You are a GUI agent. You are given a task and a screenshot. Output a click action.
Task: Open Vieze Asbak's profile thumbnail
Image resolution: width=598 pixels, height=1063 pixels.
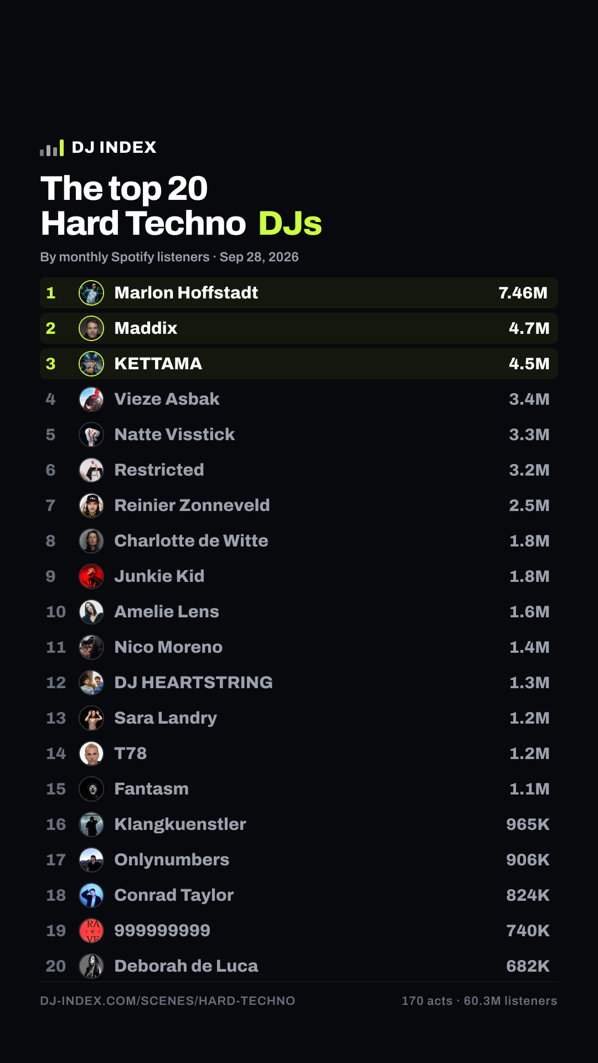[x=91, y=399]
